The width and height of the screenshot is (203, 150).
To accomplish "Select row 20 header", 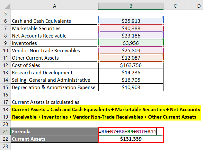I will click(5, 124).
